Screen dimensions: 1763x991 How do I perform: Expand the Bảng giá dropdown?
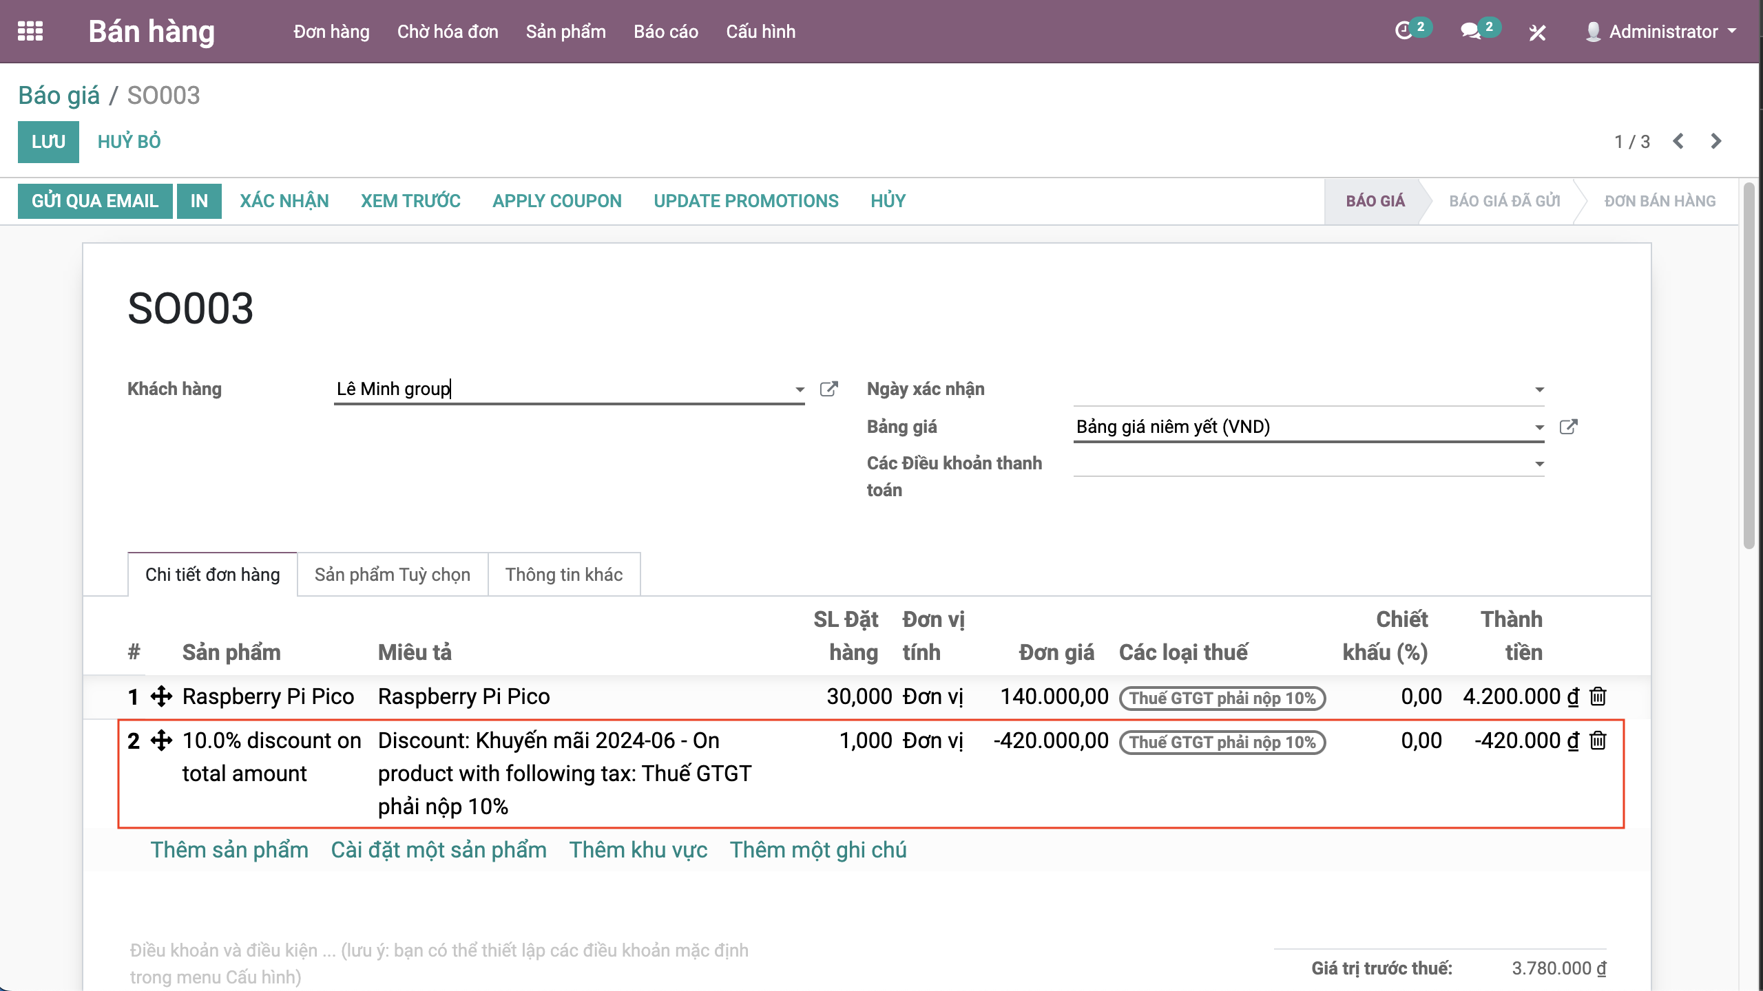pyautogui.click(x=1538, y=427)
